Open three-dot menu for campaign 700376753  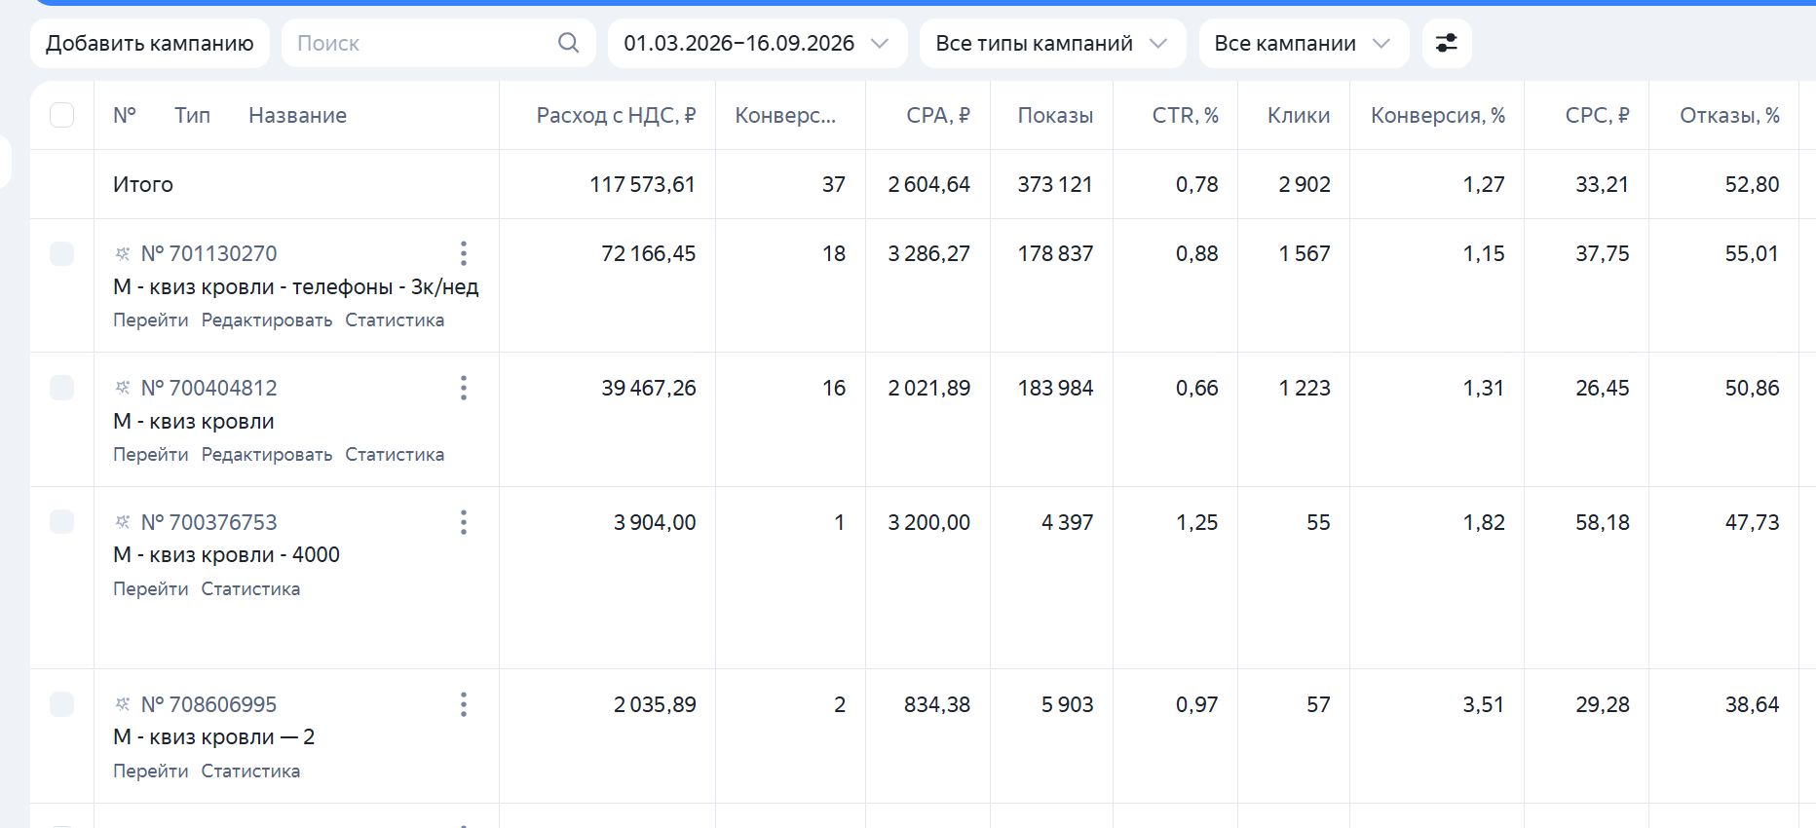tap(464, 522)
